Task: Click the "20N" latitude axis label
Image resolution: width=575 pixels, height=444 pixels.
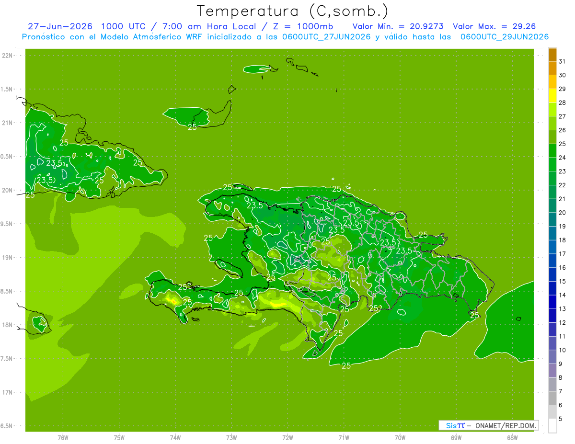Action: pos(8,190)
